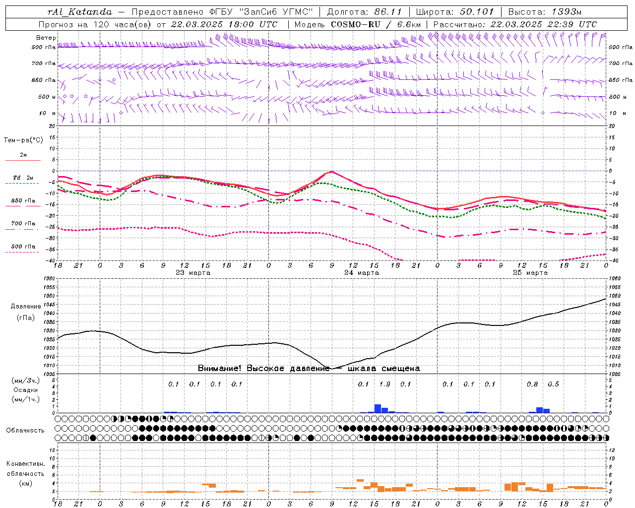Click the Высота: 1393м value

point(545,12)
